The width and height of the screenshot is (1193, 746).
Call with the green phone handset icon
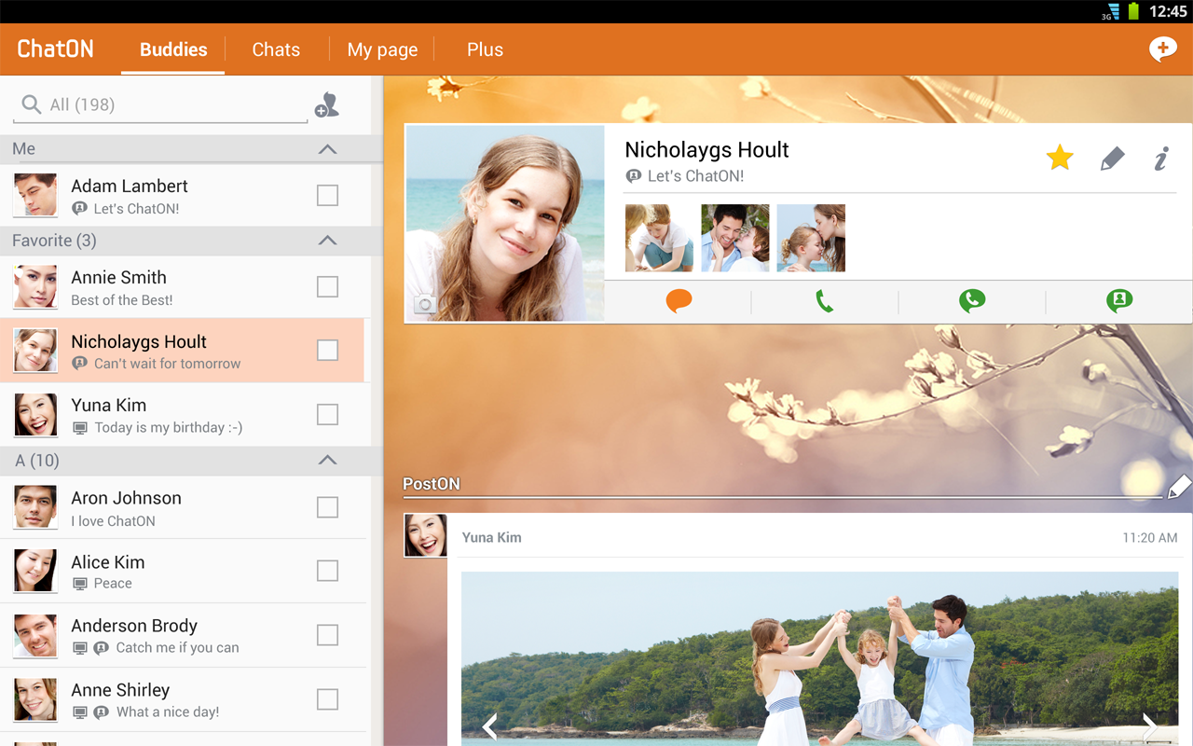824,301
